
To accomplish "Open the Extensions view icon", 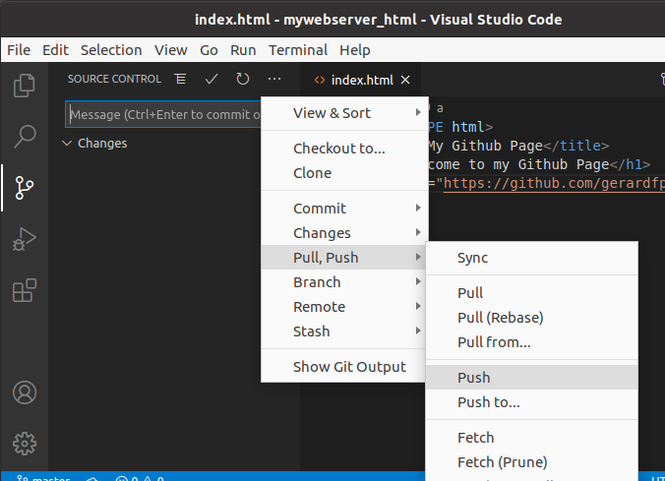I will coord(25,290).
